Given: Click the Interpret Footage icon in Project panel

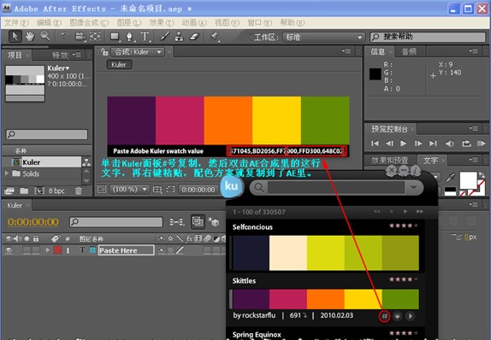Looking at the screenshot, I should click(x=9, y=191).
